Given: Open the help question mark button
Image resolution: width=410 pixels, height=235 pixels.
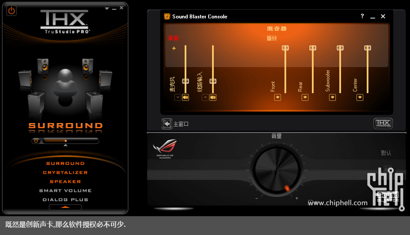Looking at the screenshot, I should 362,16.
